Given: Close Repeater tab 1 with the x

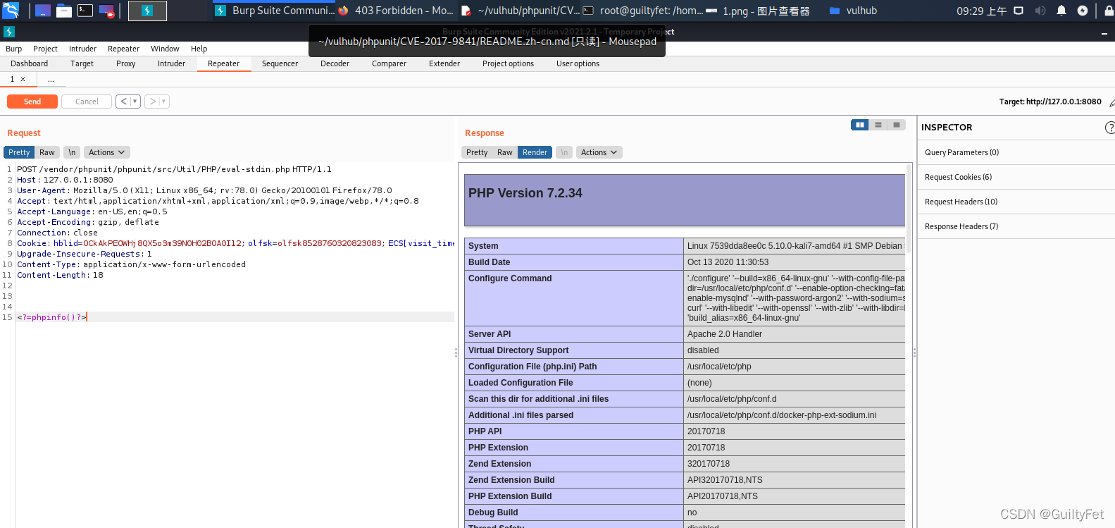Looking at the screenshot, I should pyautogui.click(x=23, y=80).
